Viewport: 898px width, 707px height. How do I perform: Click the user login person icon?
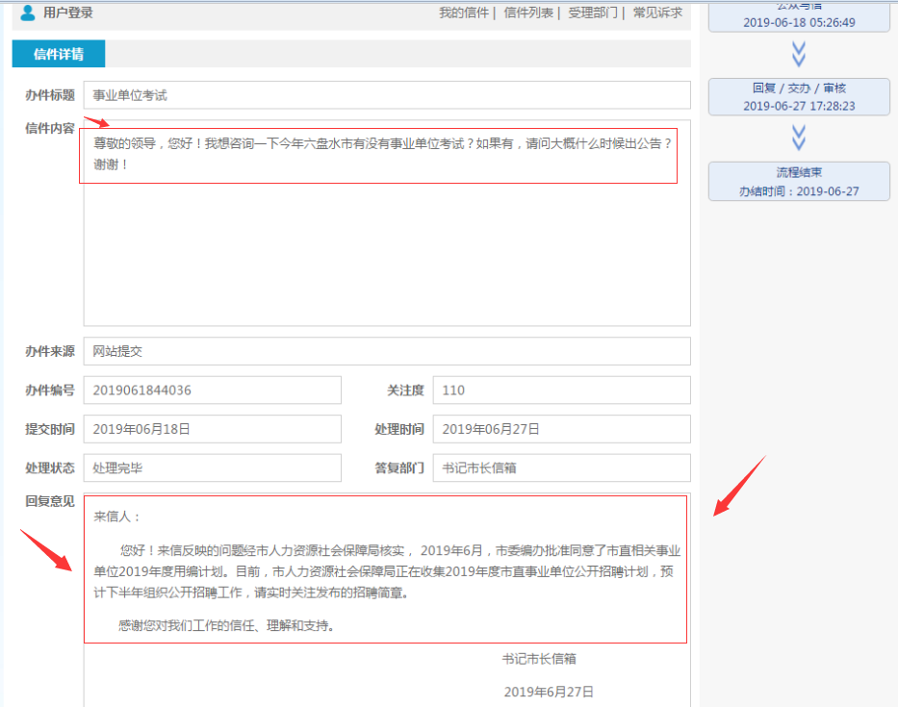point(28,13)
